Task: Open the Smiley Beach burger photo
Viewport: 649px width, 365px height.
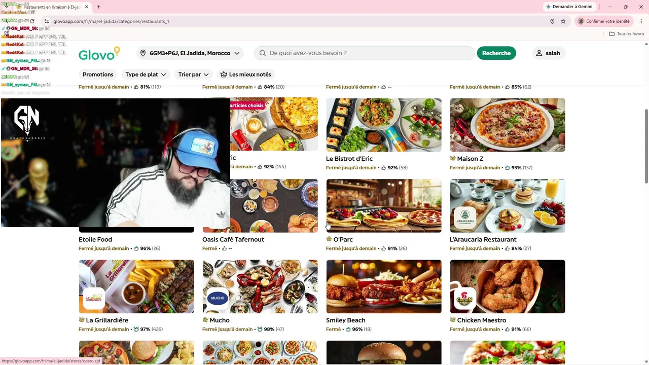Action: click(x=384, y=286)
